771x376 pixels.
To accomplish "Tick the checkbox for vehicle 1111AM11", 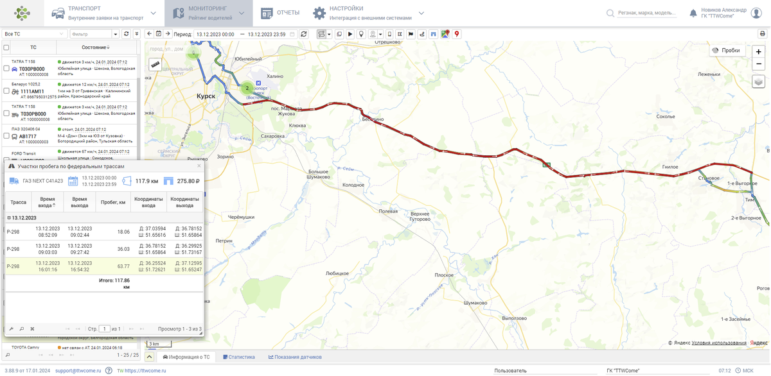I will [6, 91].
